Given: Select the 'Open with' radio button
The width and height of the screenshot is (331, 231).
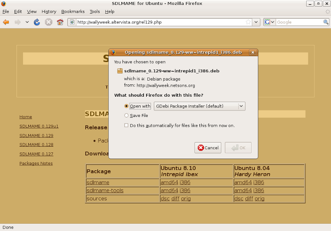Looking at the screenshot, I should [x=127, y=106].
